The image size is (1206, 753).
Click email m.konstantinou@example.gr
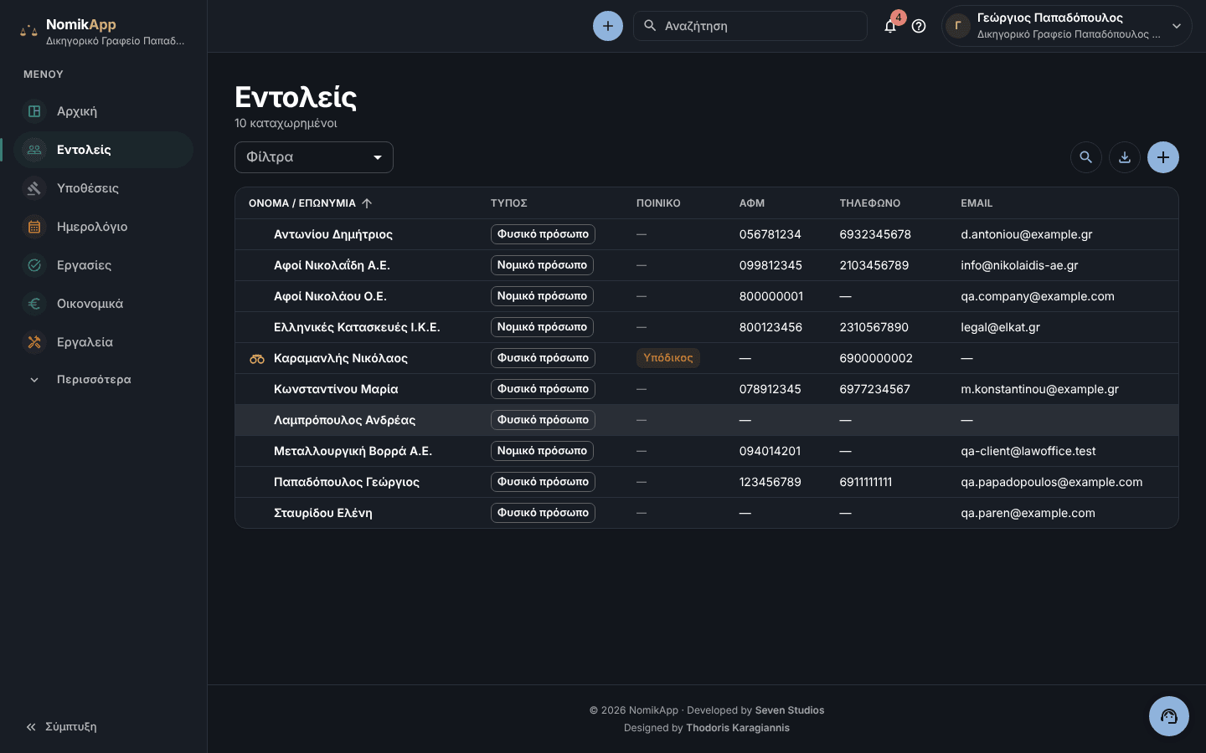coord(1039,389)
